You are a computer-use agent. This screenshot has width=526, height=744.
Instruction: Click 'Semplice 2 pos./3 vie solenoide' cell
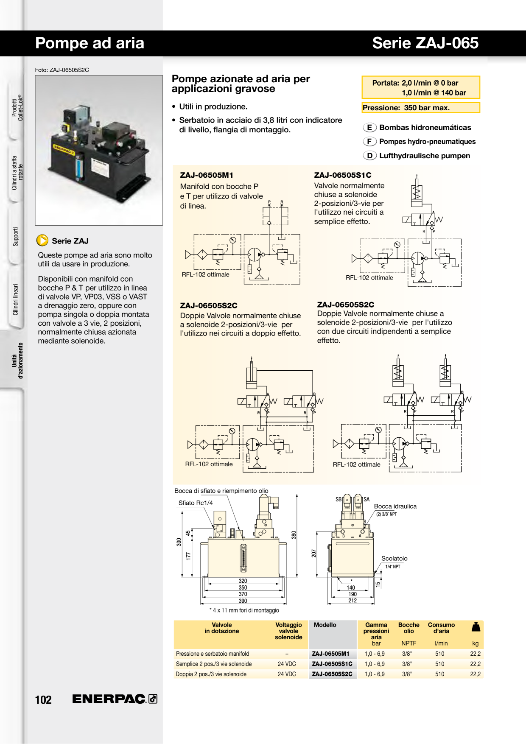point(214,664)
